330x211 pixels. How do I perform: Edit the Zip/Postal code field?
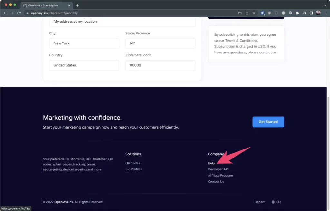click(160, 65)
